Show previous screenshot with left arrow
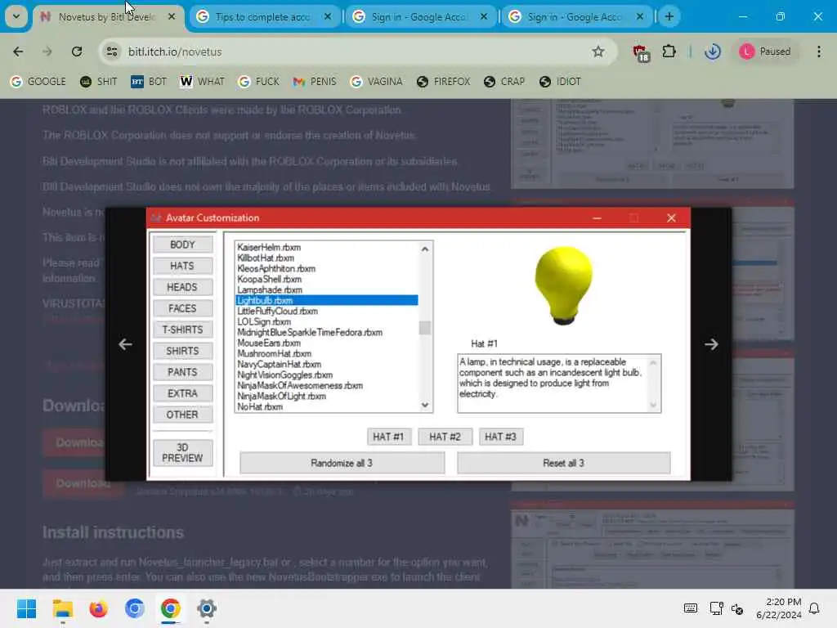This screenshot has width=837, height=628. click(x=125, y=344)
